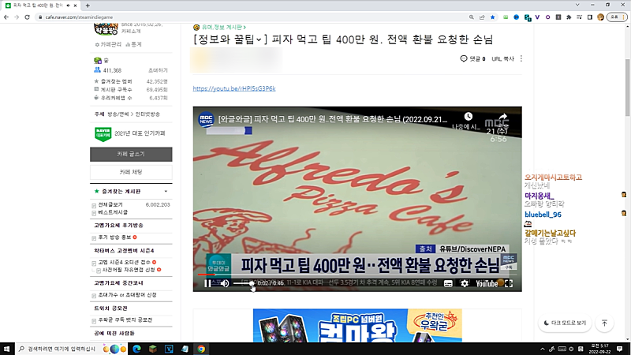Click the comments 댓글 icon

(464, 58)
